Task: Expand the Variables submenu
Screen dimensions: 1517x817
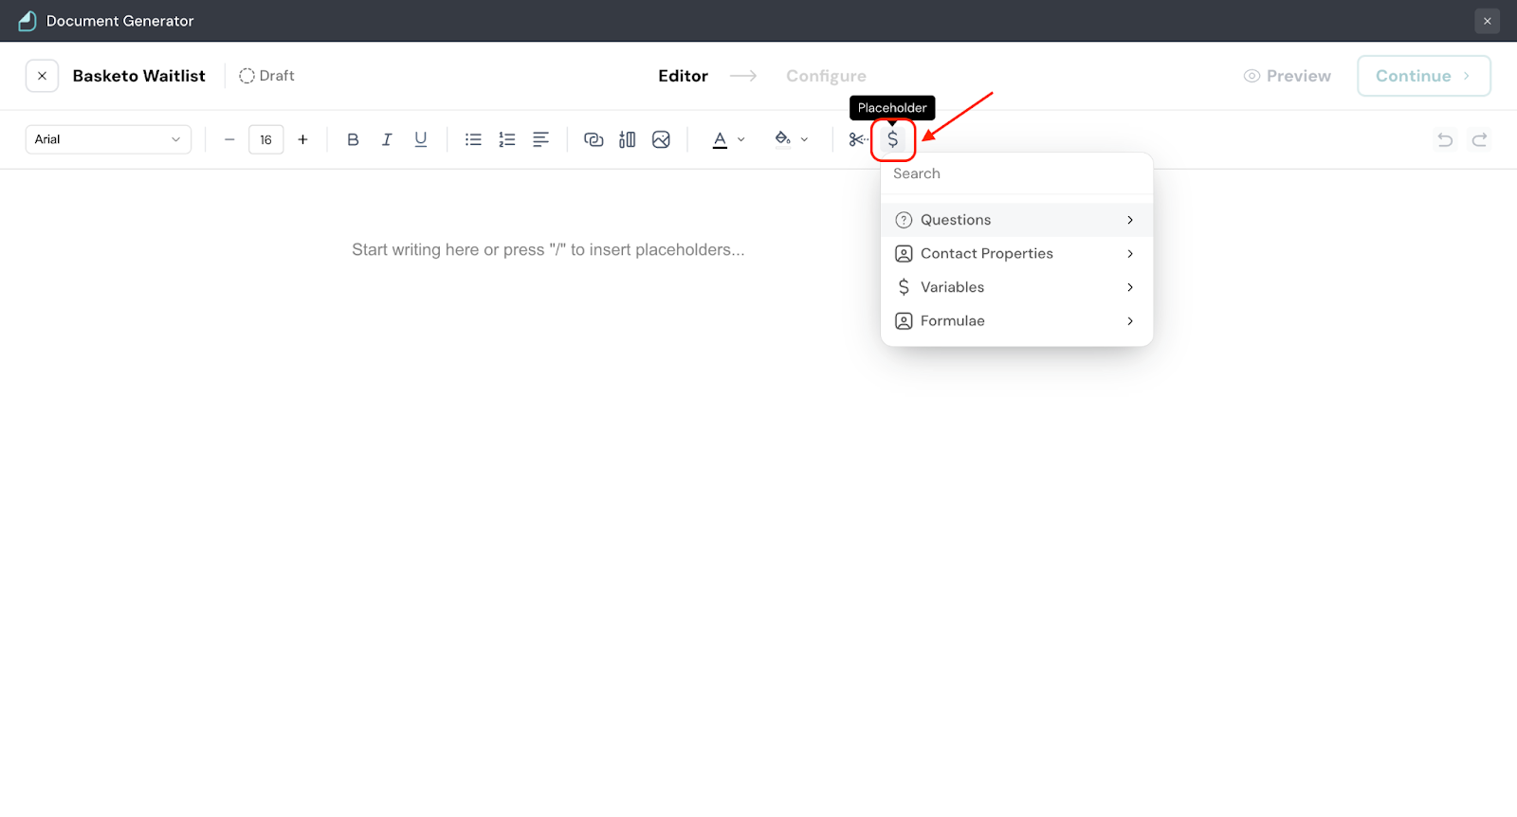Action: pos(1015,287)
